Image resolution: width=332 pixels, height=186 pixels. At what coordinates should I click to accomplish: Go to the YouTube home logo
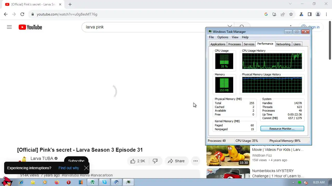click(x=30, y=27)
